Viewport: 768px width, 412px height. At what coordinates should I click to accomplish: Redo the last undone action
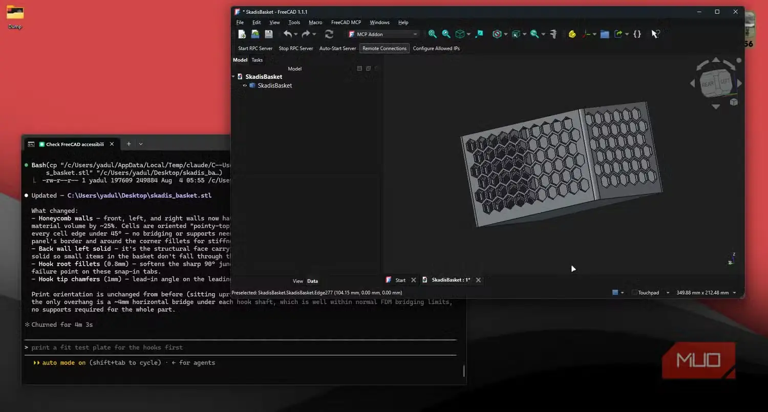coord(306,34)
